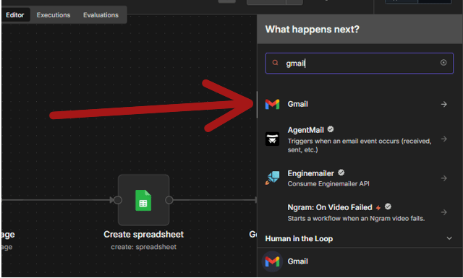463x278 pixels.
Task: Click Create spreadsheet node output connector
Action: 169,200
